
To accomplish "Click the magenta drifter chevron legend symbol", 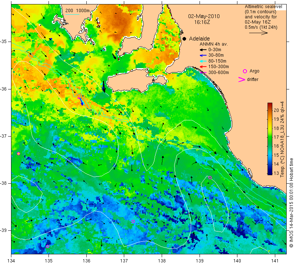I will pyautogui.click(x=241, y=79).
